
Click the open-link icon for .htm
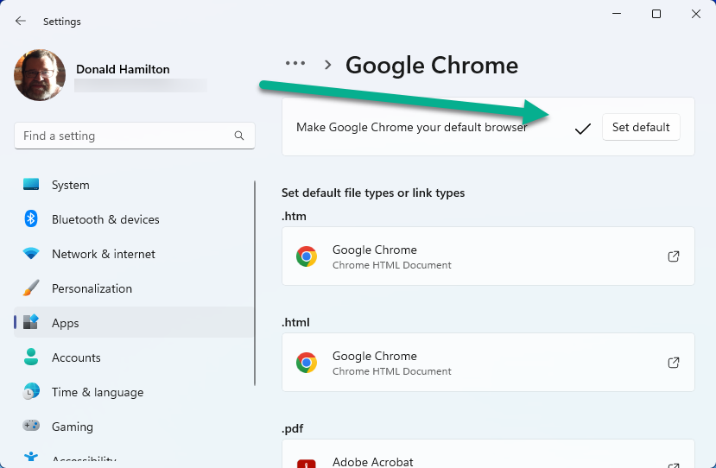673,256
